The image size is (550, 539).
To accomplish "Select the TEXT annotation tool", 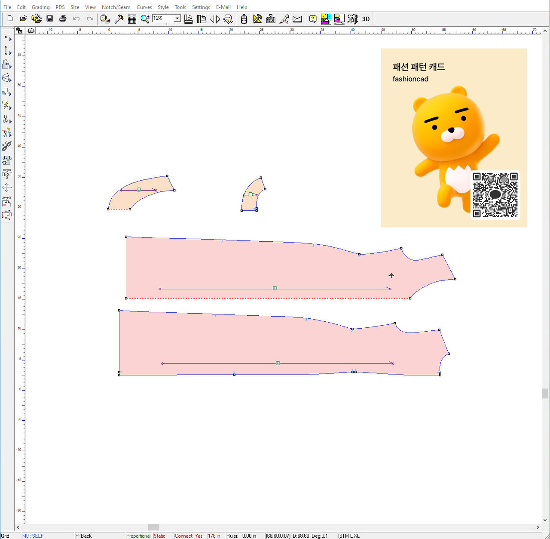I will 6,173.
